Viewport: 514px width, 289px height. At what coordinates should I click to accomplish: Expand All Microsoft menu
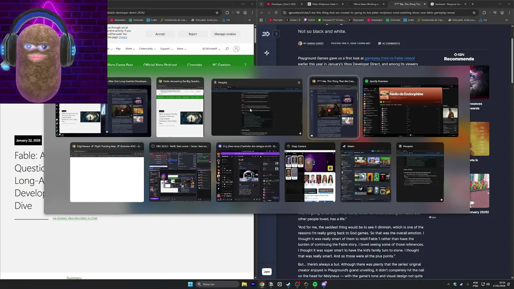[x=211, y=49]
